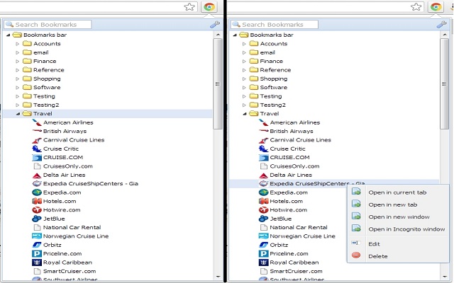
Task: Choose Open in new window
Action: coord(399,217)
